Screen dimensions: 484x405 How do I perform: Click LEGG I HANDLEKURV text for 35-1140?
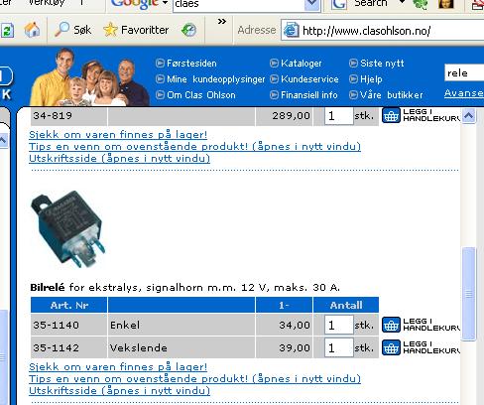pyautogui.click(x=431, y=325)
